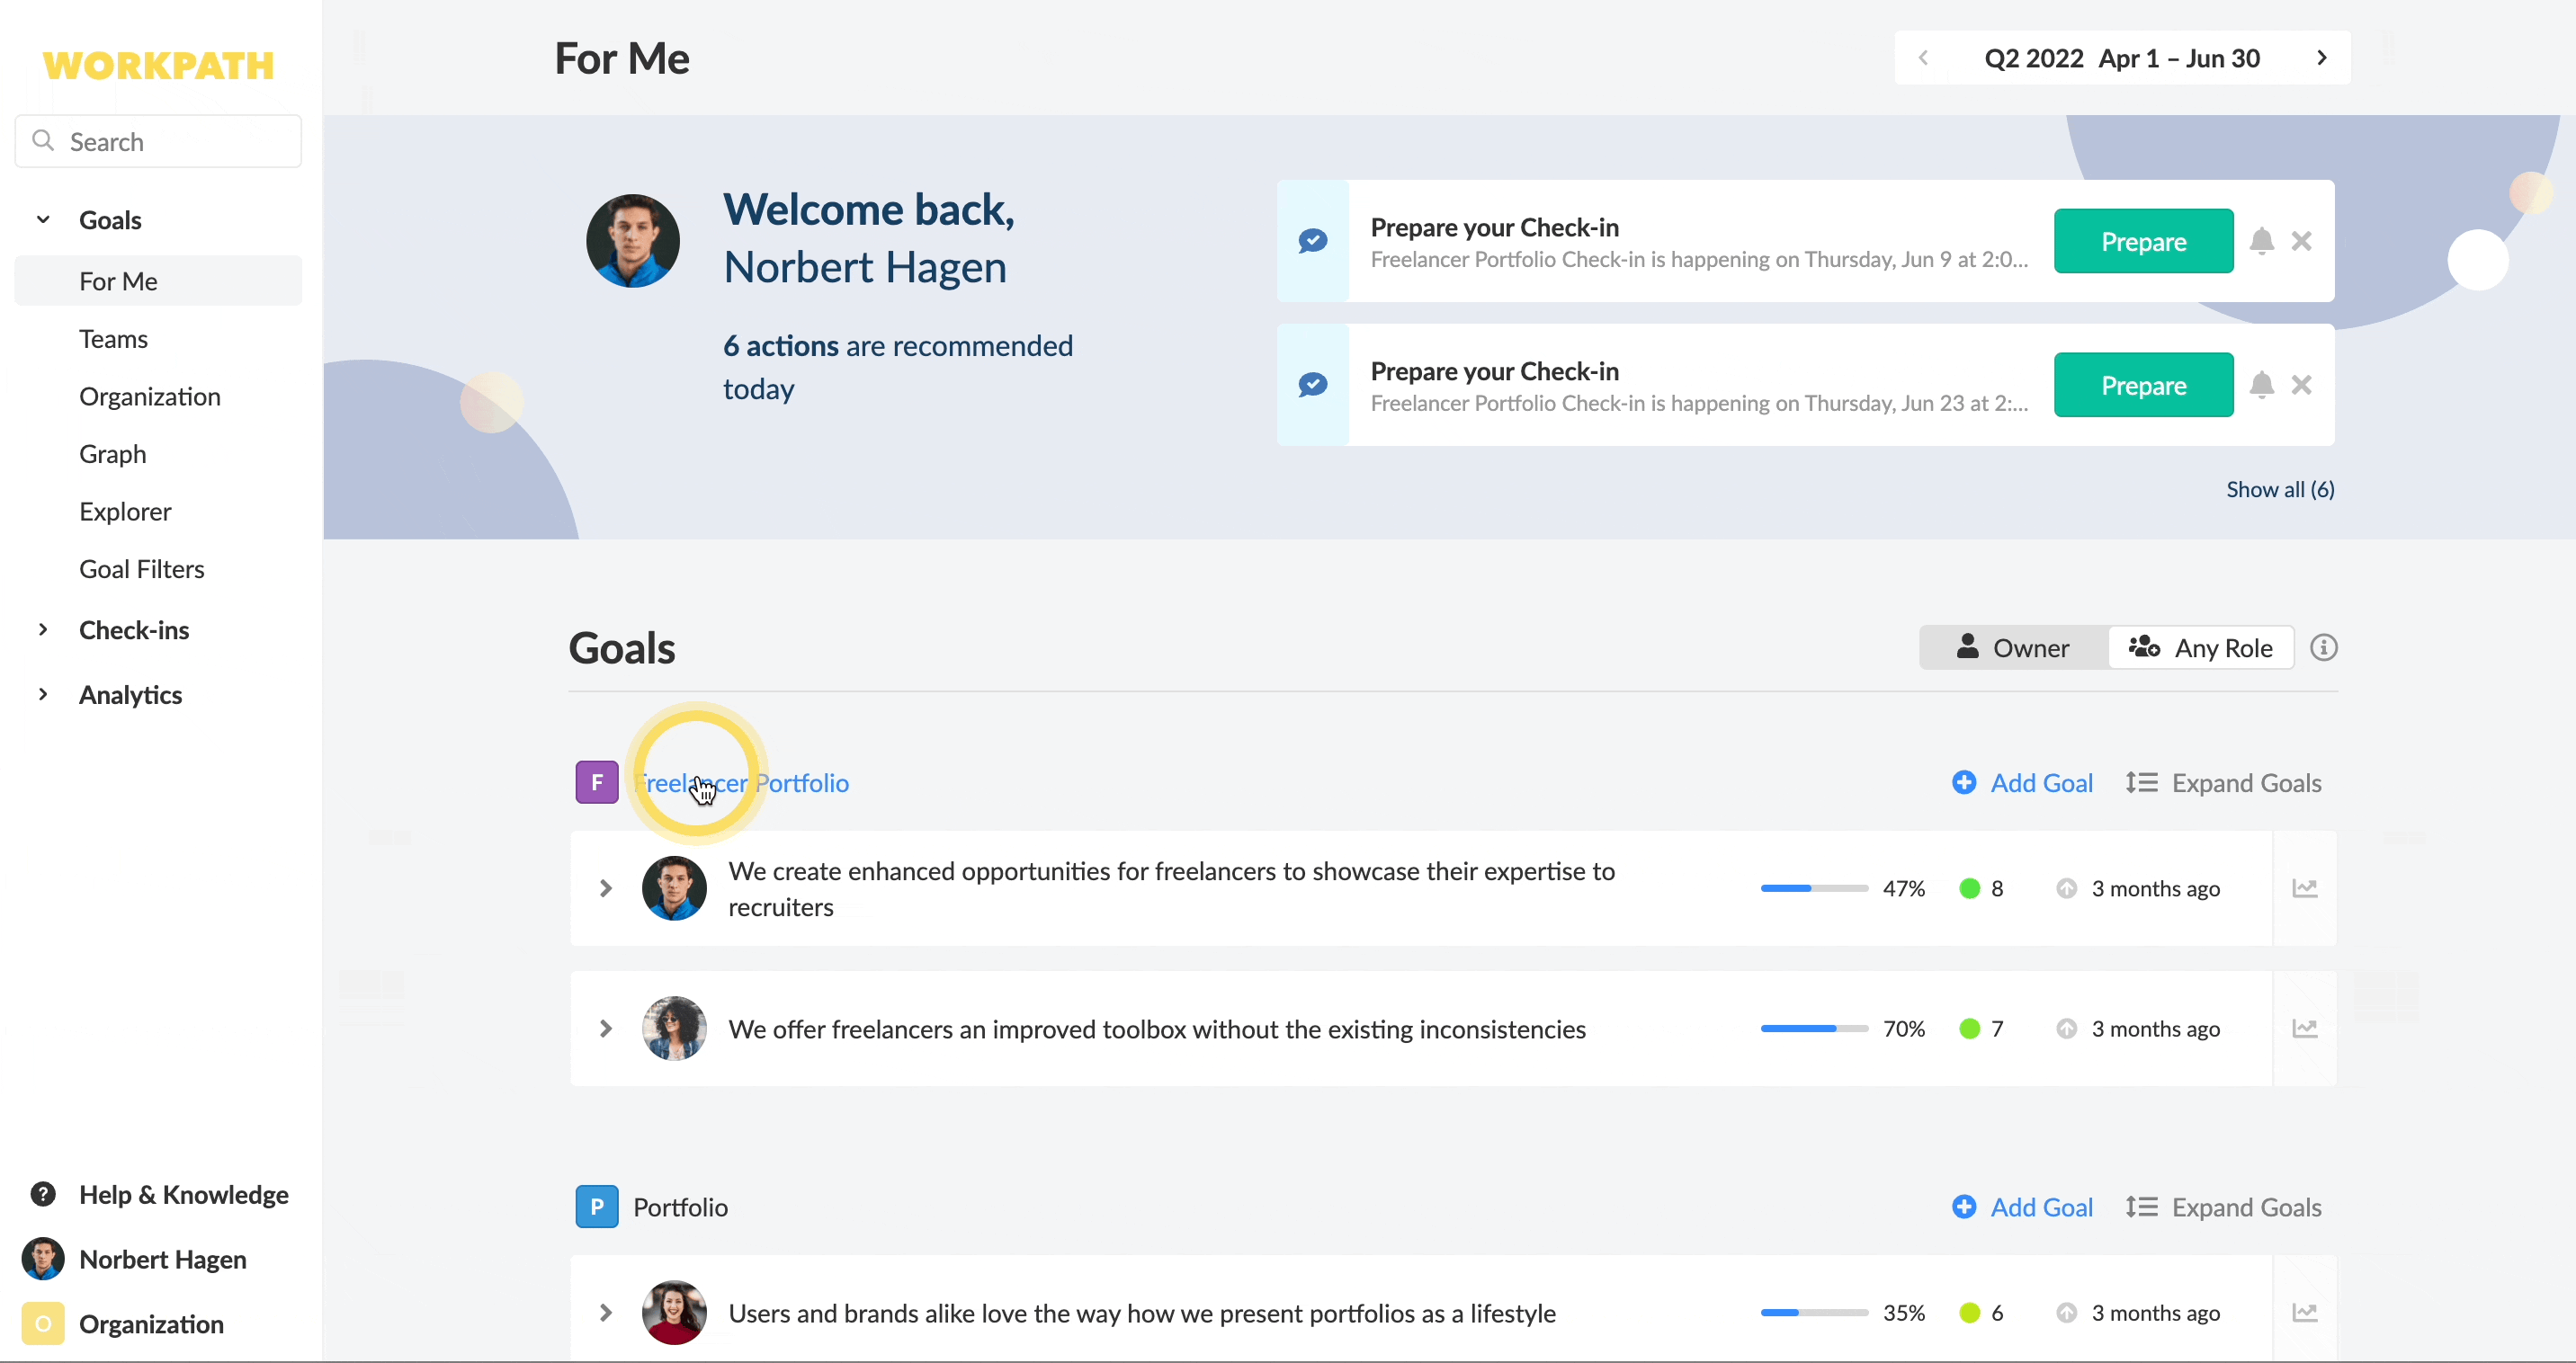Click owner avatar on lifestyle goal
The height and width of the screenshot is (1363, 2576).
click(x=674, y=1312)
